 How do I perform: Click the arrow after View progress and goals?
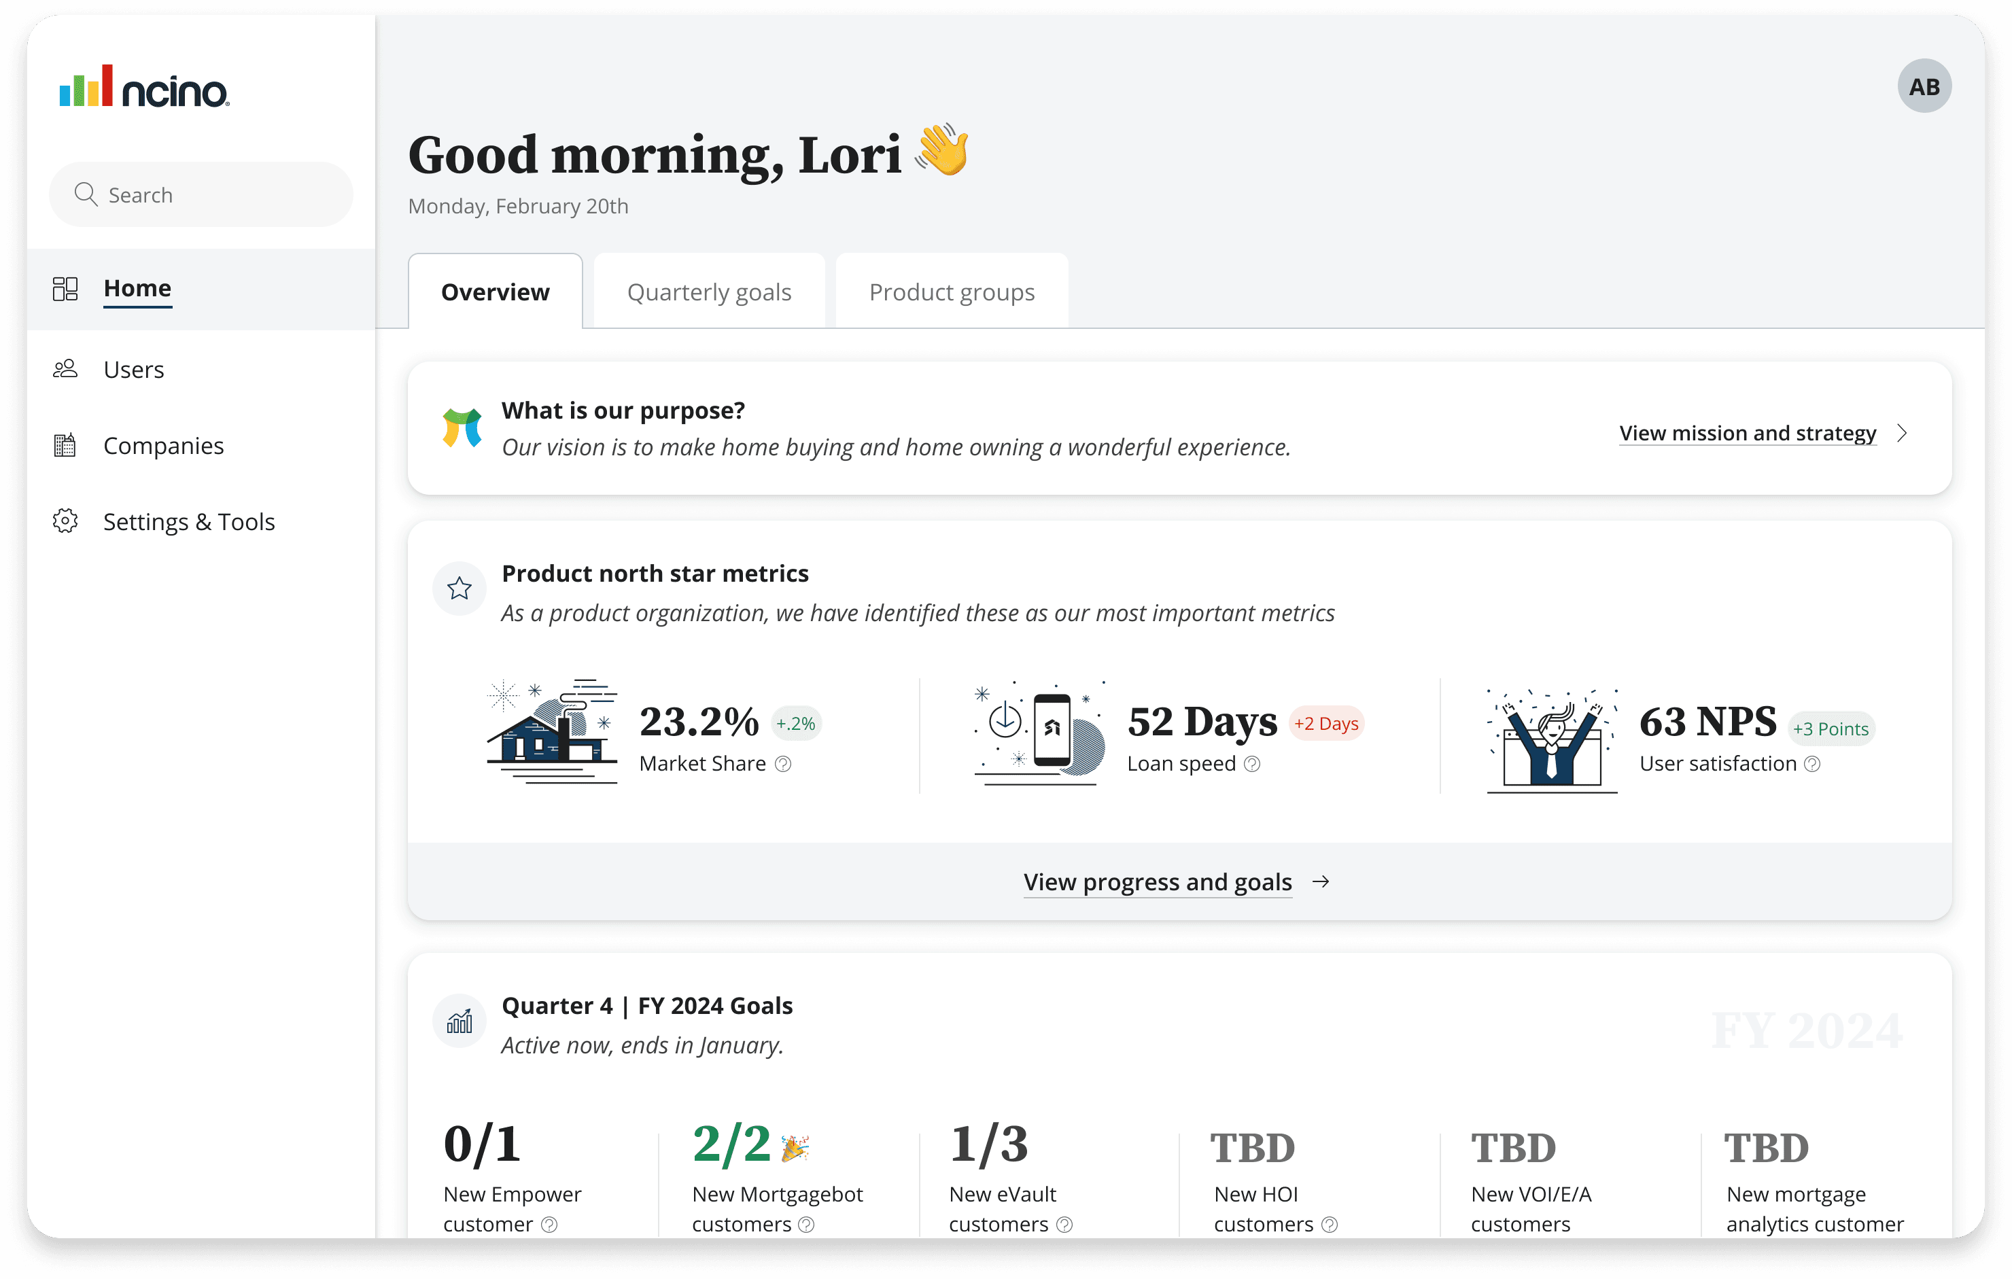pos(1321,882)
